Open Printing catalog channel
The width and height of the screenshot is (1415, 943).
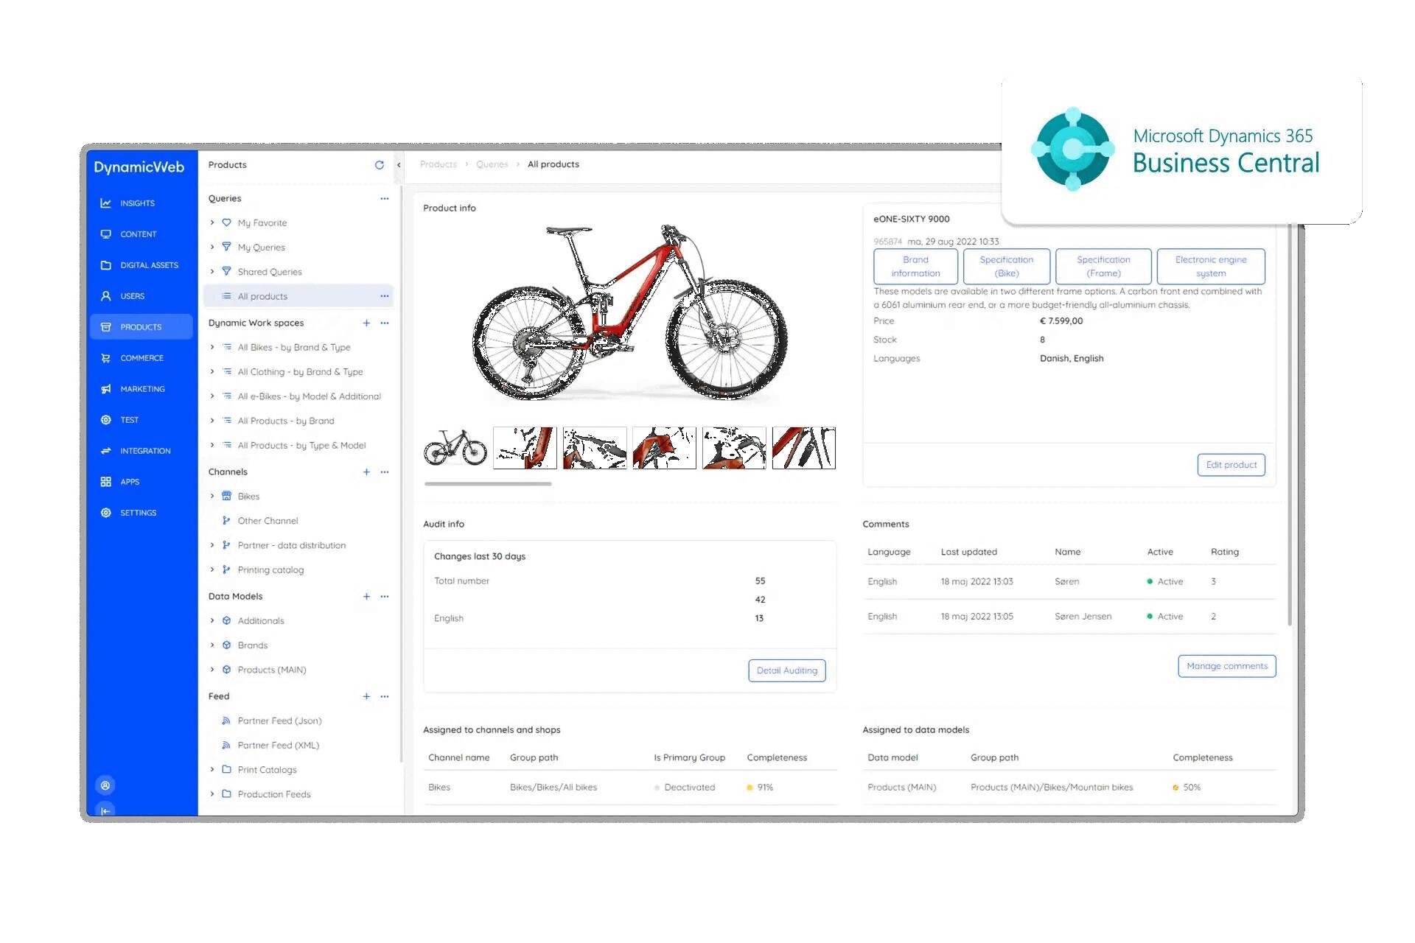tap(270, 570)
